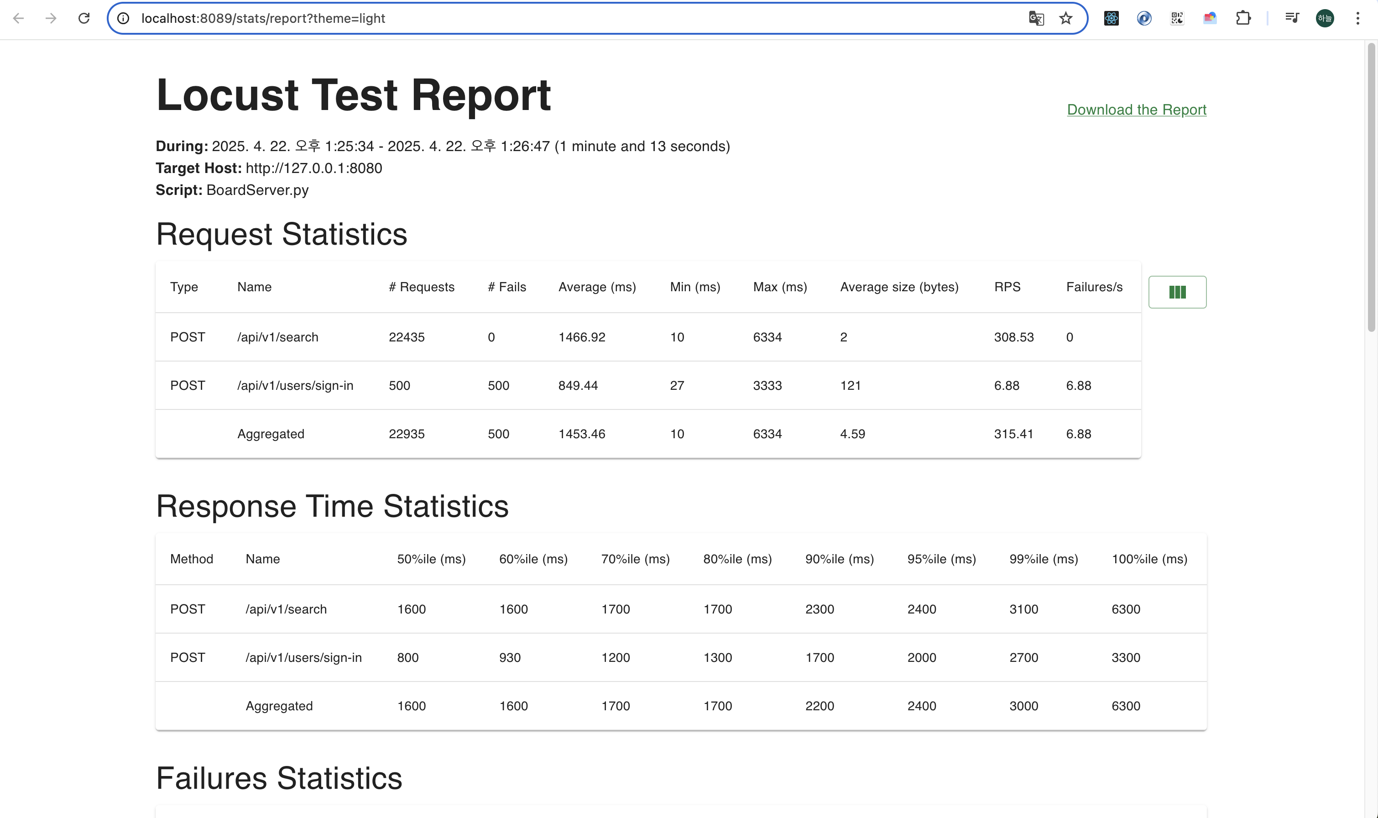Screen dimensions: 1378x818
Task: Open the blue circular extension icon
Action: pyautogui.click(x=1144, y=18)
